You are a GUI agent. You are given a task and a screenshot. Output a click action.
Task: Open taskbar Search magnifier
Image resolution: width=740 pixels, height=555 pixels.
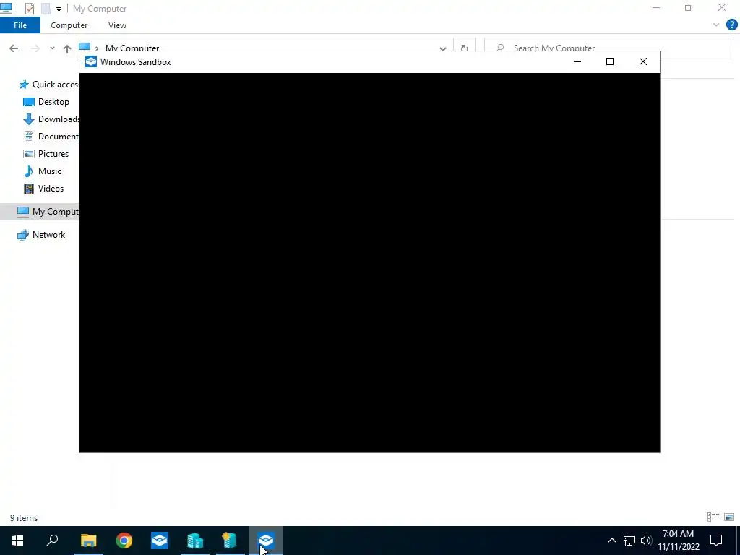coord(52,541)
